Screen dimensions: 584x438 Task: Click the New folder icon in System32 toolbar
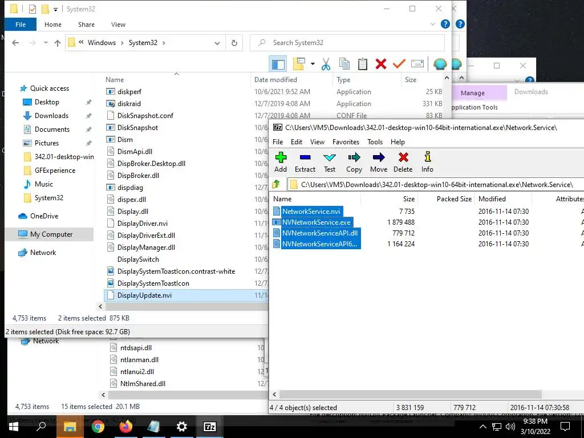pos(299,64)
